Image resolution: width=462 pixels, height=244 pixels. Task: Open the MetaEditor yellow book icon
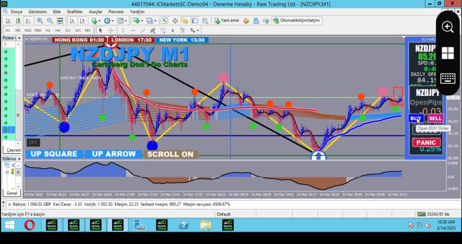[246, 21]
